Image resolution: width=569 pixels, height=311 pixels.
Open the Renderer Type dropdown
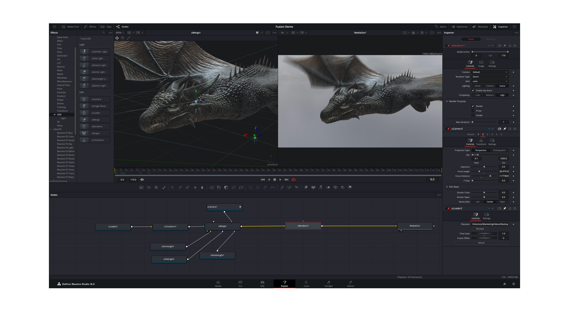point(490,77)
